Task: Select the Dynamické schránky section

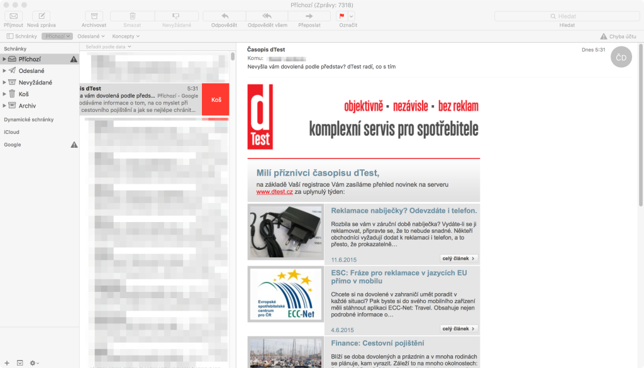Action: [29, 120]
